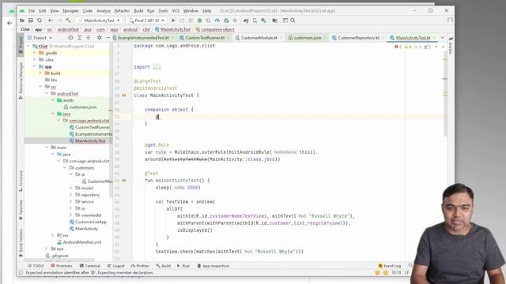This screenshot has width=506, height=284.
Task: Click the Save All toolbar icon
Action: (x=31, y=21)
